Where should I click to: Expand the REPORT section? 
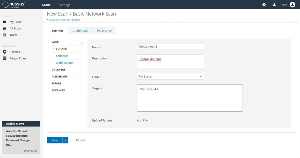tap(67, 84)
